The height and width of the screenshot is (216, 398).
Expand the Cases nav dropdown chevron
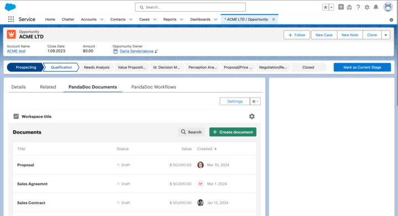pyautogui.click(x=155, y=19)
